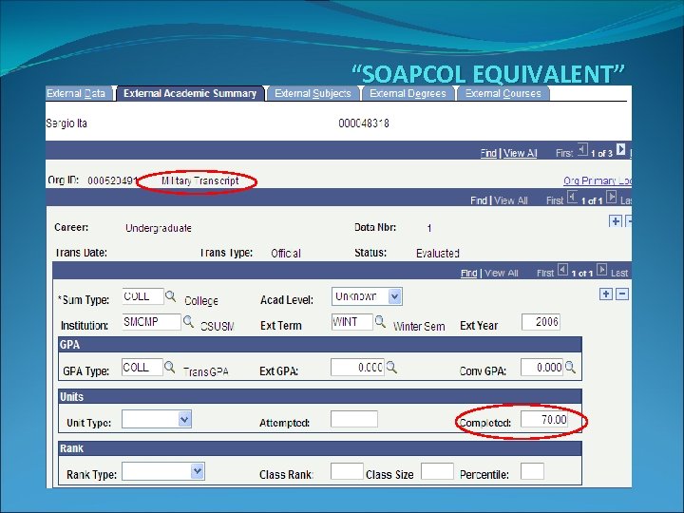Select the External Academic Summary tab
The image size is (684, 513).
(190, 93)
